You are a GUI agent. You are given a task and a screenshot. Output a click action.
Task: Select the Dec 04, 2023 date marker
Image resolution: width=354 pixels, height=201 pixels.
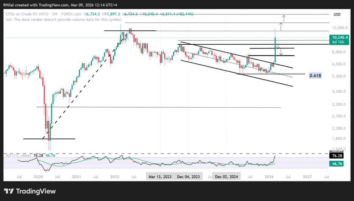188,177
